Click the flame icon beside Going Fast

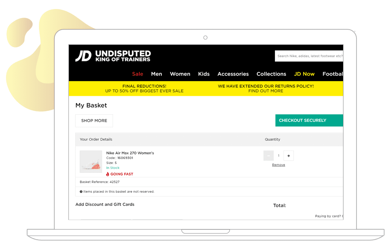click(x=108, y=174)
